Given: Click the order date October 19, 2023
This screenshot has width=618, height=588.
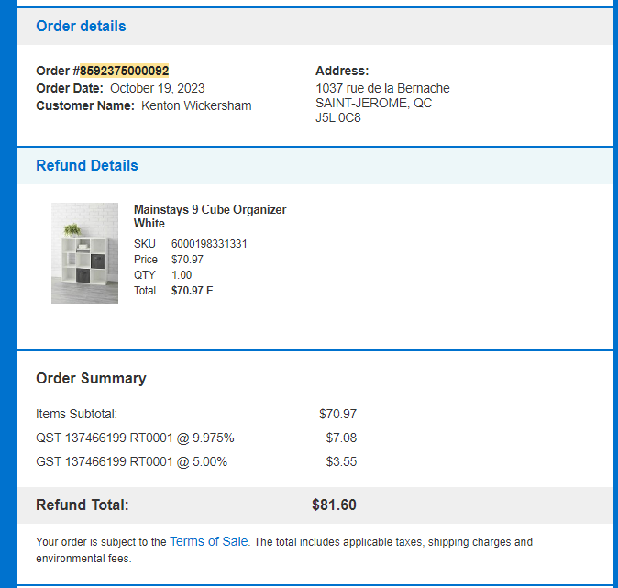Looking at the screenshot, I should click(x=158, y=88).
